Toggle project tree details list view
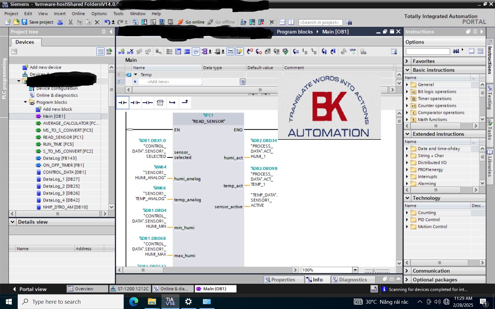This screenshot has width=495, height=309. click(x=100, y=51)
